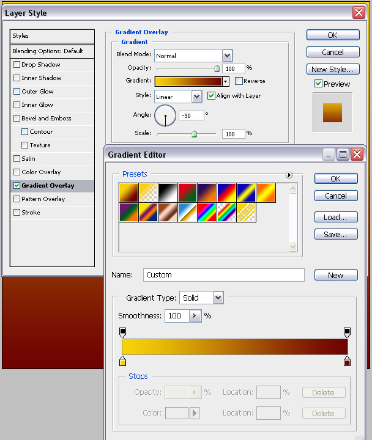Enable the Contour checkbox
The width and height of the screenshot is (372, 440).
tap(24, 131)
